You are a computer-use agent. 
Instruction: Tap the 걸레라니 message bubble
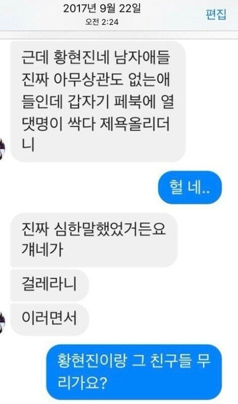tap(50, 285)
